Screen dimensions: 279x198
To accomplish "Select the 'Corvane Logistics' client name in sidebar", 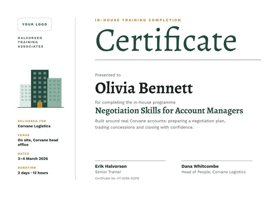I will click(34, 126).
